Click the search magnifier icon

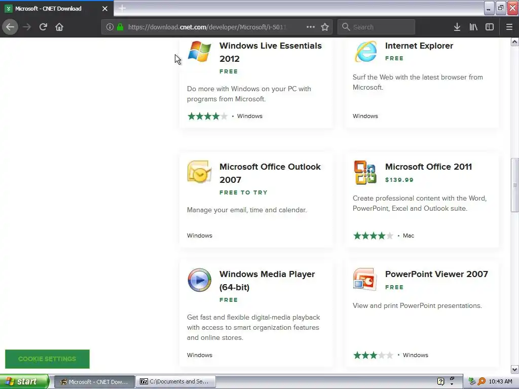point(346,27)
